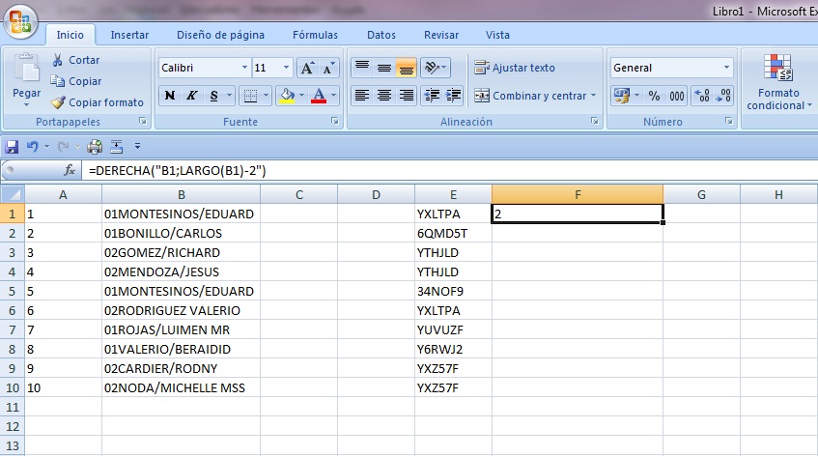Toggle bold N formatting
This screenshot has width=818, height=457.
[170, 96]
